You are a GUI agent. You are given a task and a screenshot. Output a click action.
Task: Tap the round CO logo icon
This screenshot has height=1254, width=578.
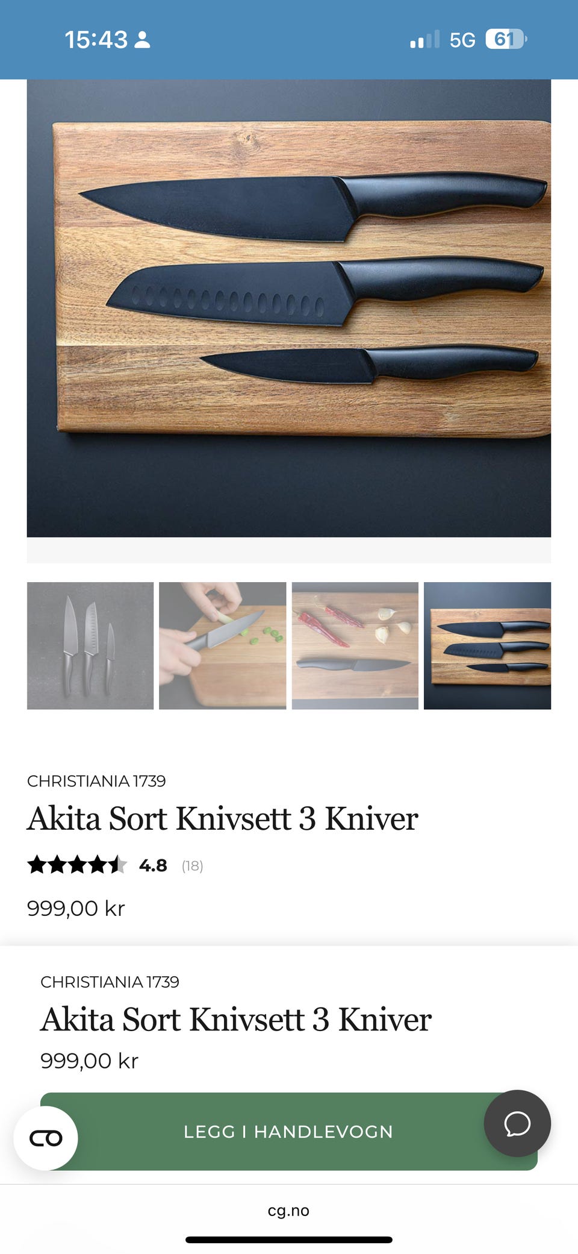[x=46, y=1138]
